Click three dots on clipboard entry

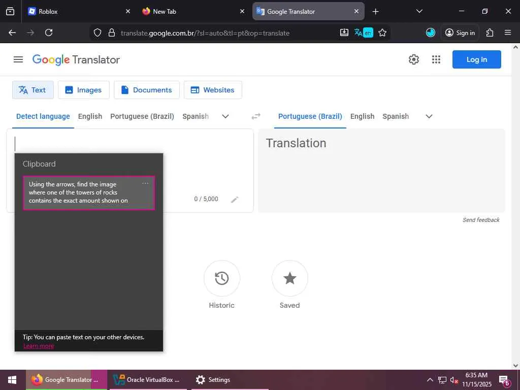pos(145,183)
